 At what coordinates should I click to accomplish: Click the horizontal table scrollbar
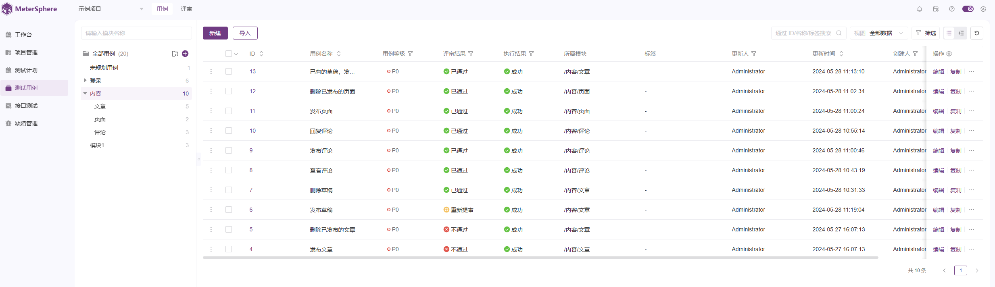540,258
